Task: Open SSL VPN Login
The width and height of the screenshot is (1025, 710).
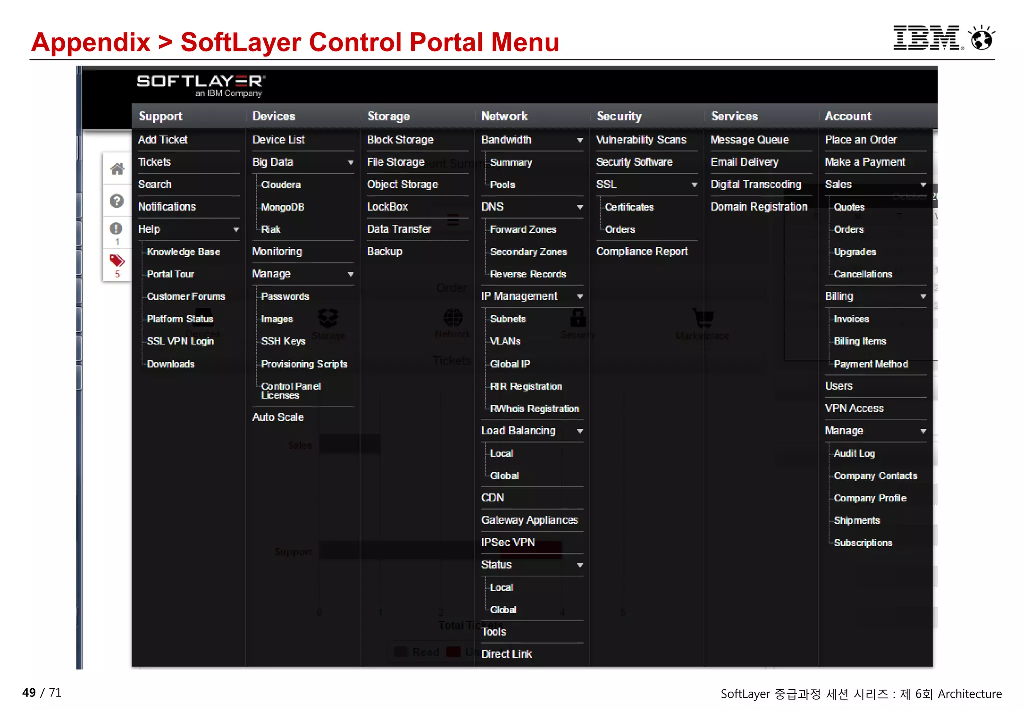Action: click(180, 341)
